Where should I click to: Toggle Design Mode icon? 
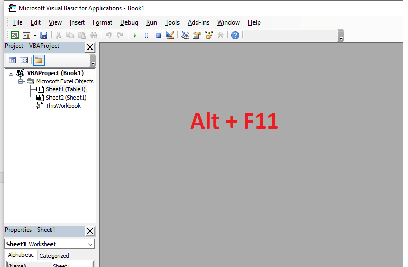click(170, 35)
